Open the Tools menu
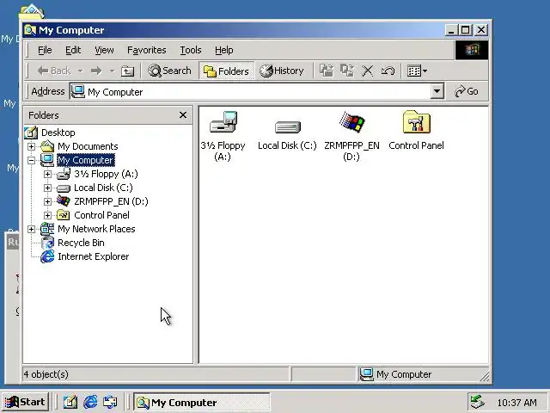Image resolution: width=550 pixels, height=413 pixels. coord(191,50)
